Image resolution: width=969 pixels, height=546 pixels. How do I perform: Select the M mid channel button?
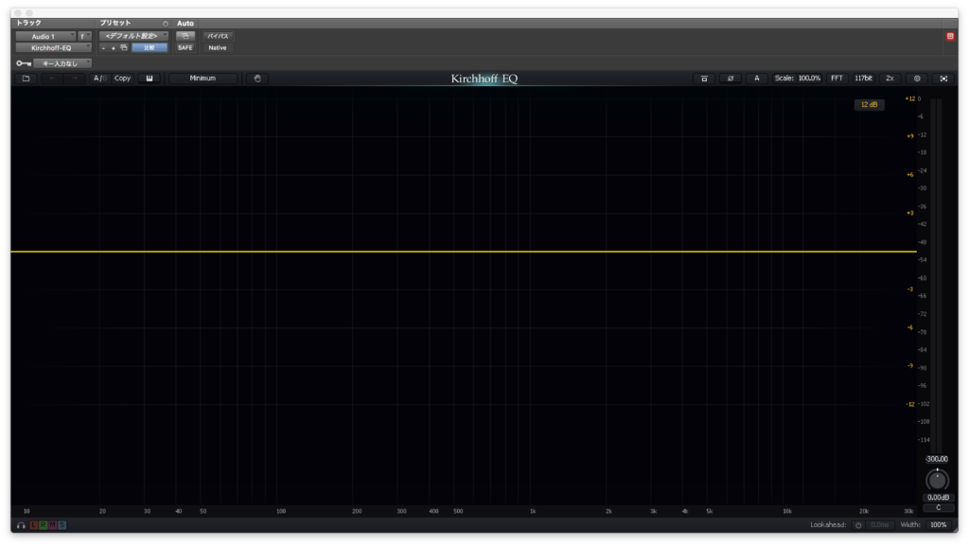pos(53,525)
